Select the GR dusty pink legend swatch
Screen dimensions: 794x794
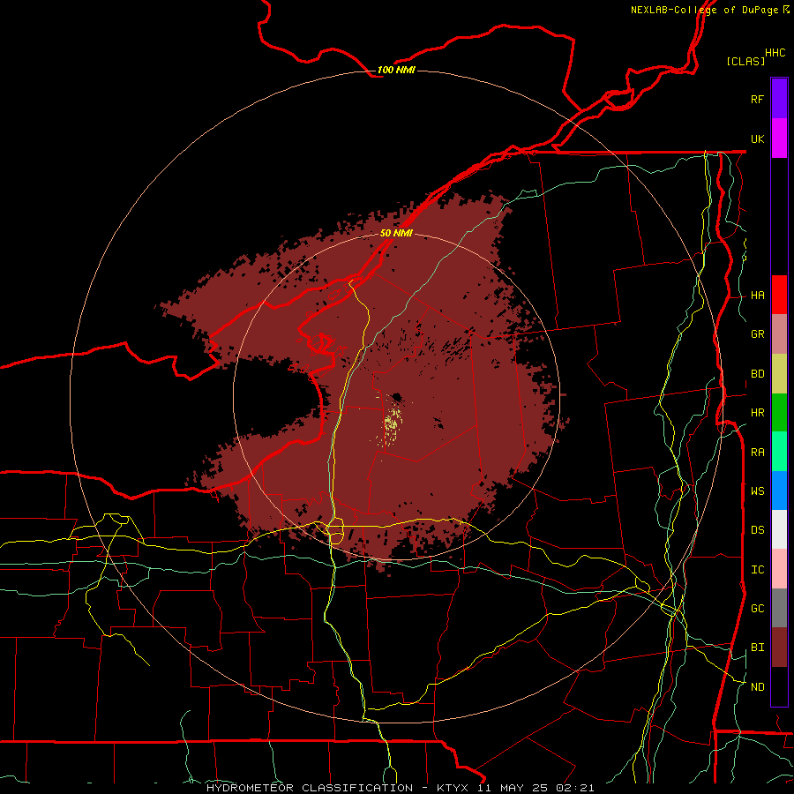point(779,334)
